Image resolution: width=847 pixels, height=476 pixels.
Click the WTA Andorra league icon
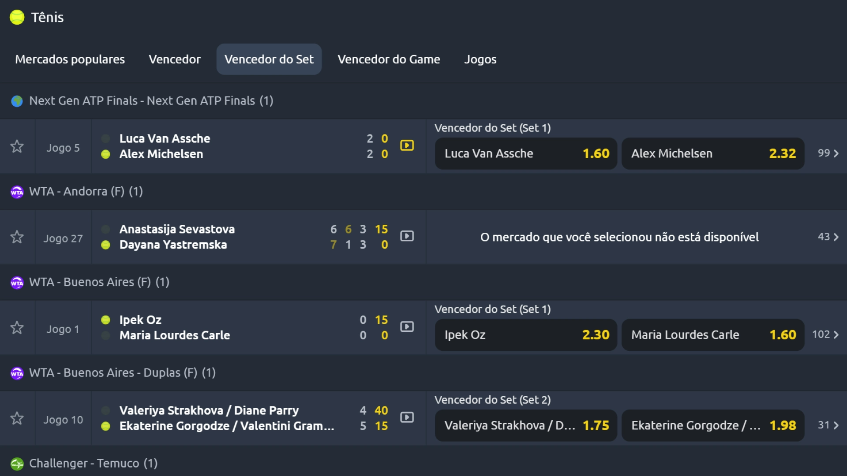(17, 192)
